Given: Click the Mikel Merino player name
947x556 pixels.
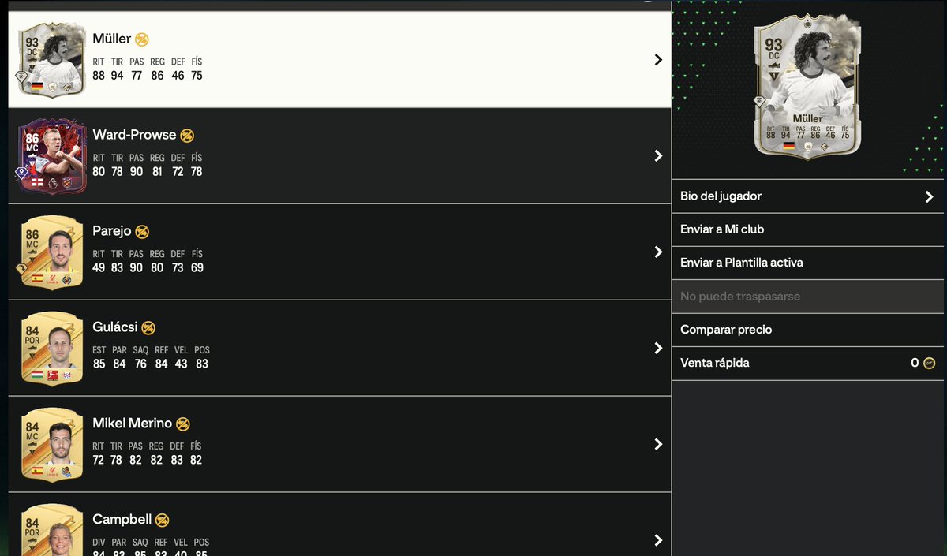Looking at the screenshot, I should point(132,424).
